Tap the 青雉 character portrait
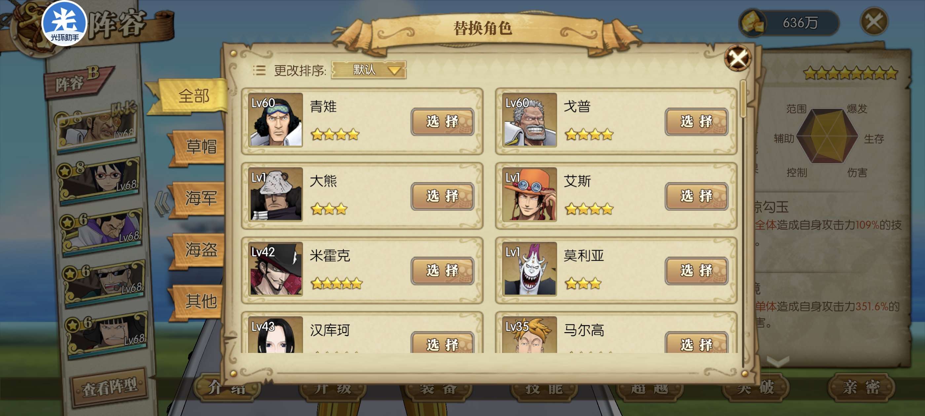Screen dimensions: 925x416 [276, 120]
